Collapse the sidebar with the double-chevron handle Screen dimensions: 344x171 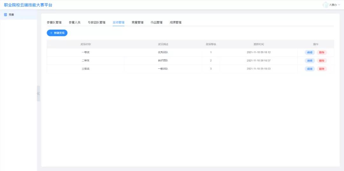coord(38,94)
